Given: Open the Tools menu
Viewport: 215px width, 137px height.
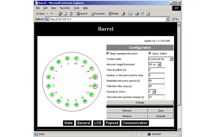Looking at the screenshot, I should point(77,8).
